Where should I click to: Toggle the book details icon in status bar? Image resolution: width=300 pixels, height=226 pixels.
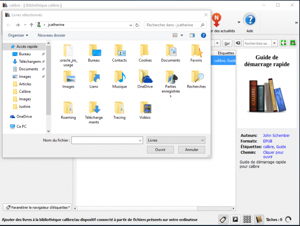(259, 220)
